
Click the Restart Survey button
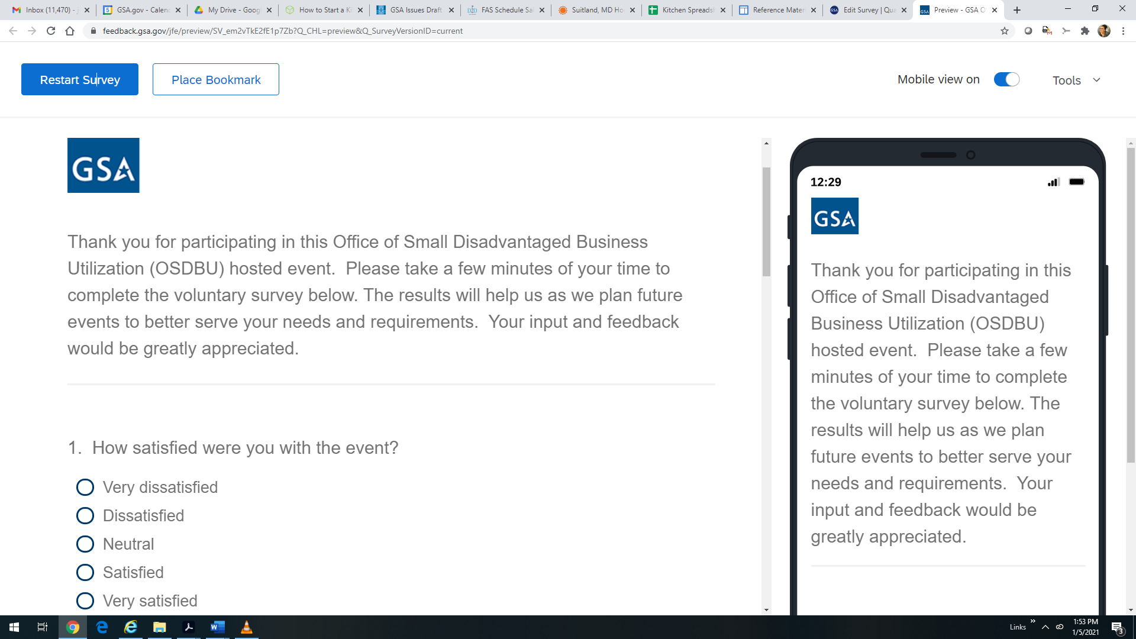pyautogui.click(x=80, y=79)
